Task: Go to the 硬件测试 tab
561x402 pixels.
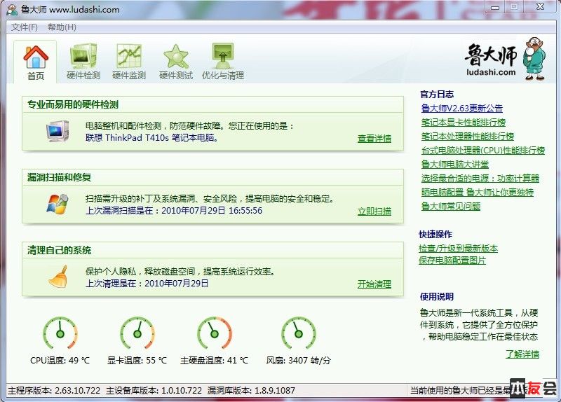Action: 176,62
